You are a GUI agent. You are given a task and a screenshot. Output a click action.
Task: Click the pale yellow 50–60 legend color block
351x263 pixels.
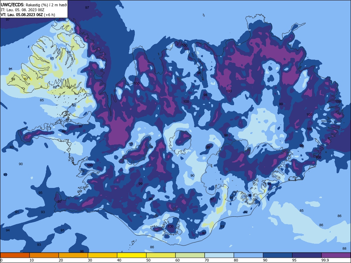(161, 255)
